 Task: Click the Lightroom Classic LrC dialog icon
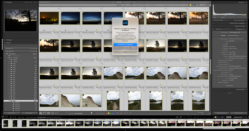[125, 23]
